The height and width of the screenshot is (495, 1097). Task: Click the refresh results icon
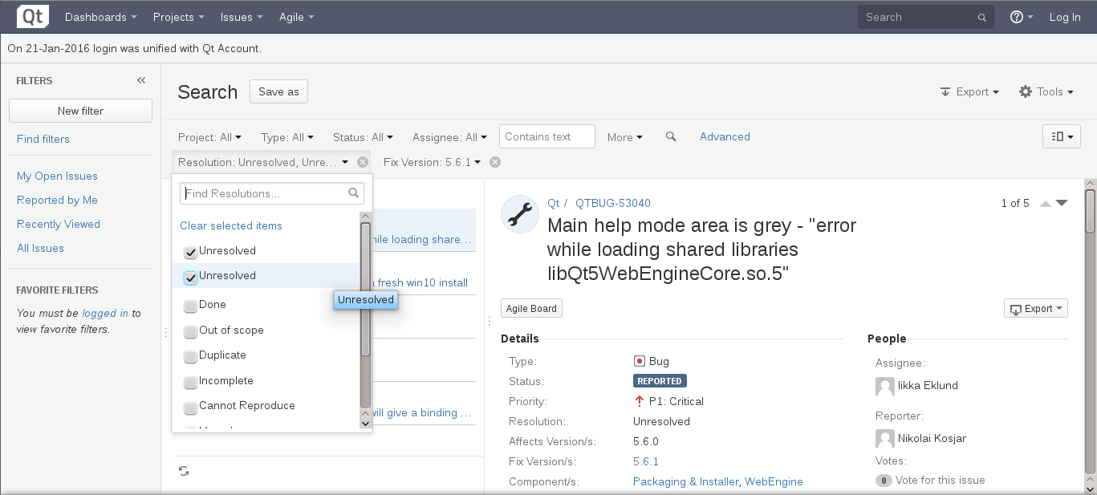pos(184,471)
